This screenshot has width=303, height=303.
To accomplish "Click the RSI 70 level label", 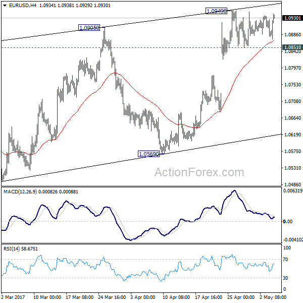I will pyautogui.click(x=285, y=260).
